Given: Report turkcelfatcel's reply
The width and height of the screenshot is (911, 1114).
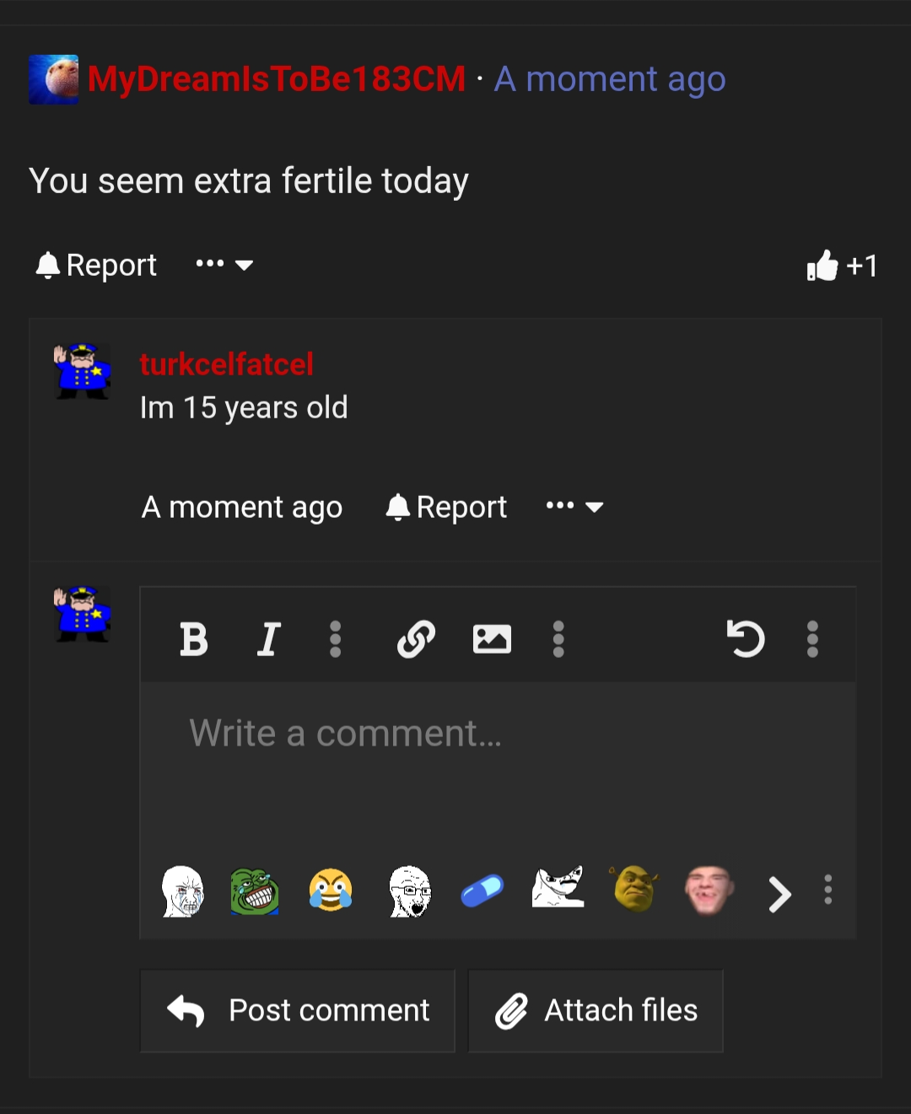Looking at the screenshot, I should pos(445,506).
